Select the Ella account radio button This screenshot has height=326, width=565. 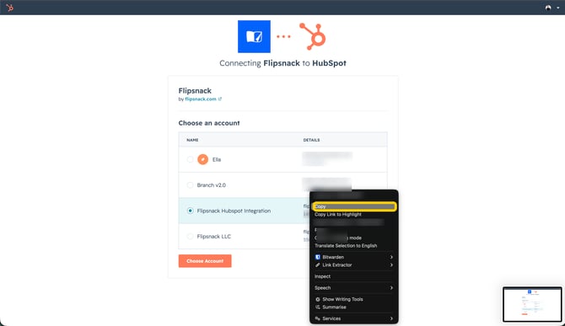coord(190,159)
